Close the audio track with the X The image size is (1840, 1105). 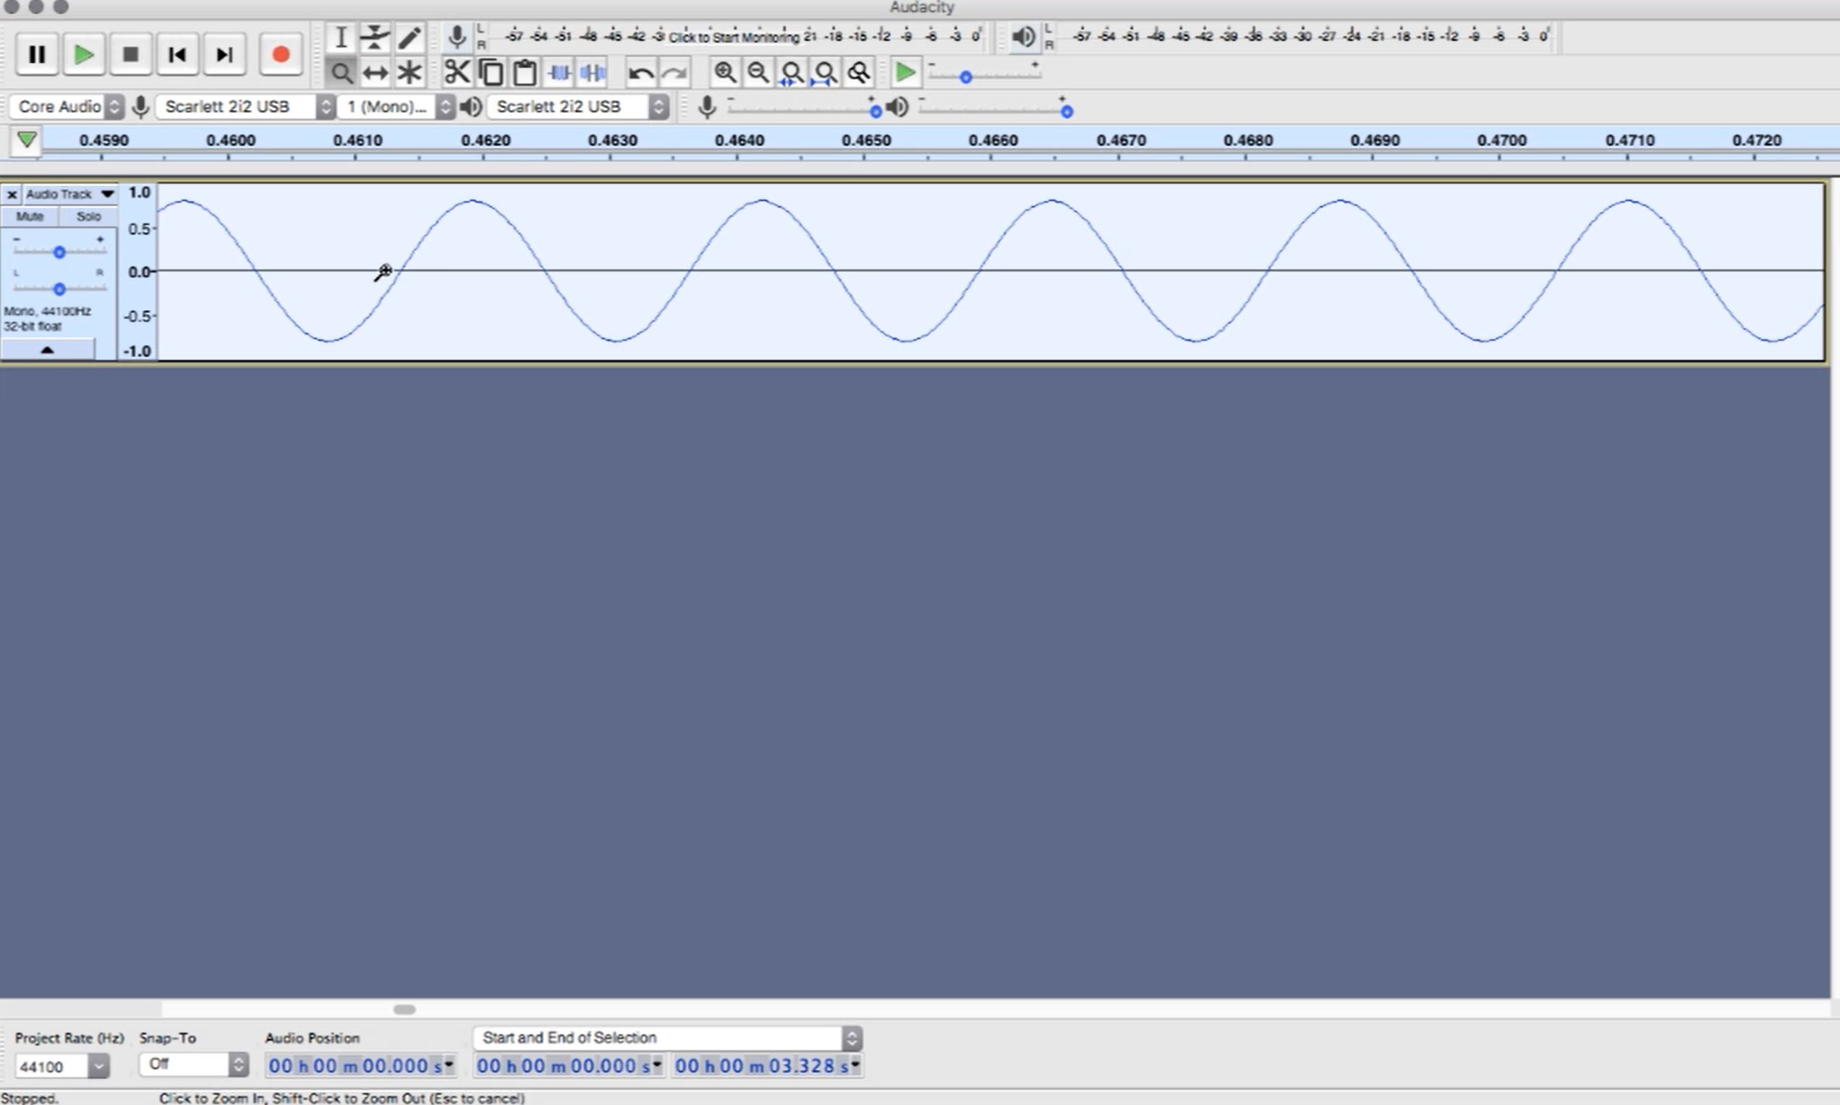(11, 193)
